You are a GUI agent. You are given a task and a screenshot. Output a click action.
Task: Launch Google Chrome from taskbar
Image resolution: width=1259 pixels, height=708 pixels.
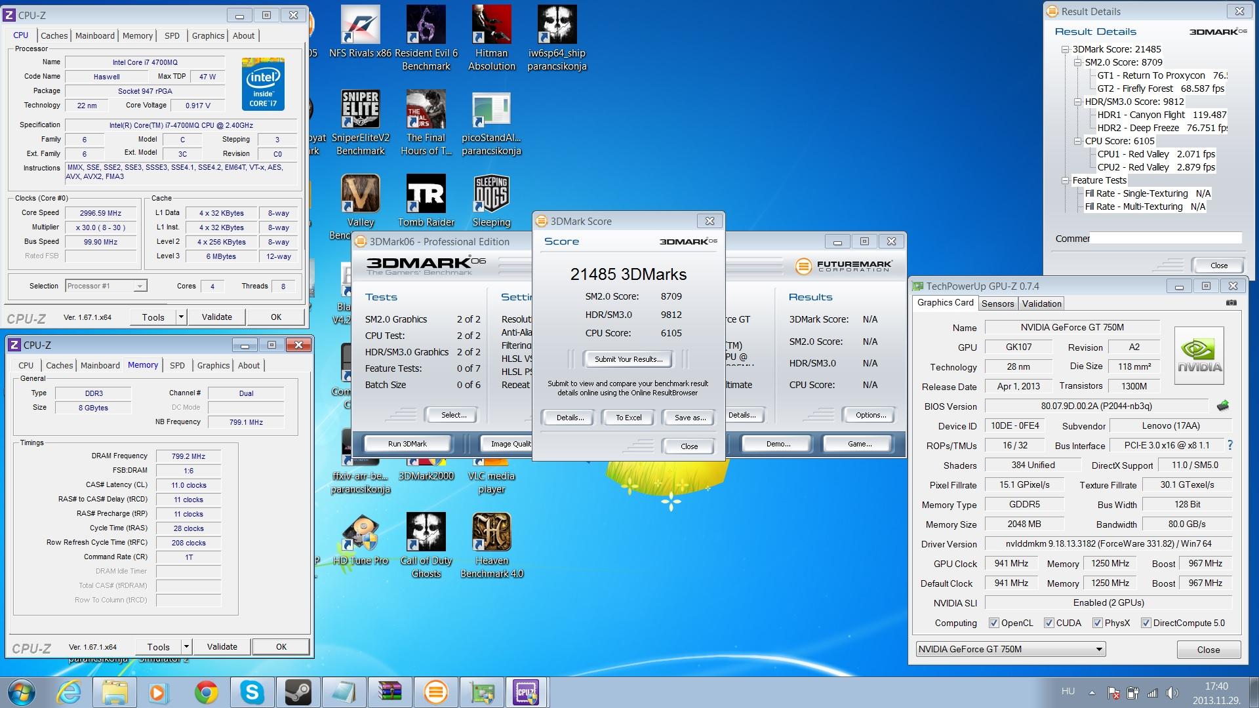pyautogui.click(x=206, y=692)
